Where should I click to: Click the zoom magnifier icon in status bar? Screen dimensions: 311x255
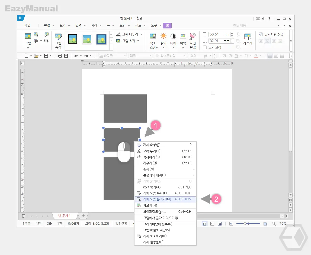point(274,224)
